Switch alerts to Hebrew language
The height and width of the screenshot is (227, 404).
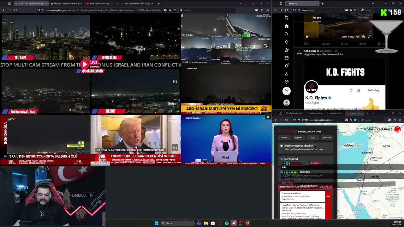(284, 137)
